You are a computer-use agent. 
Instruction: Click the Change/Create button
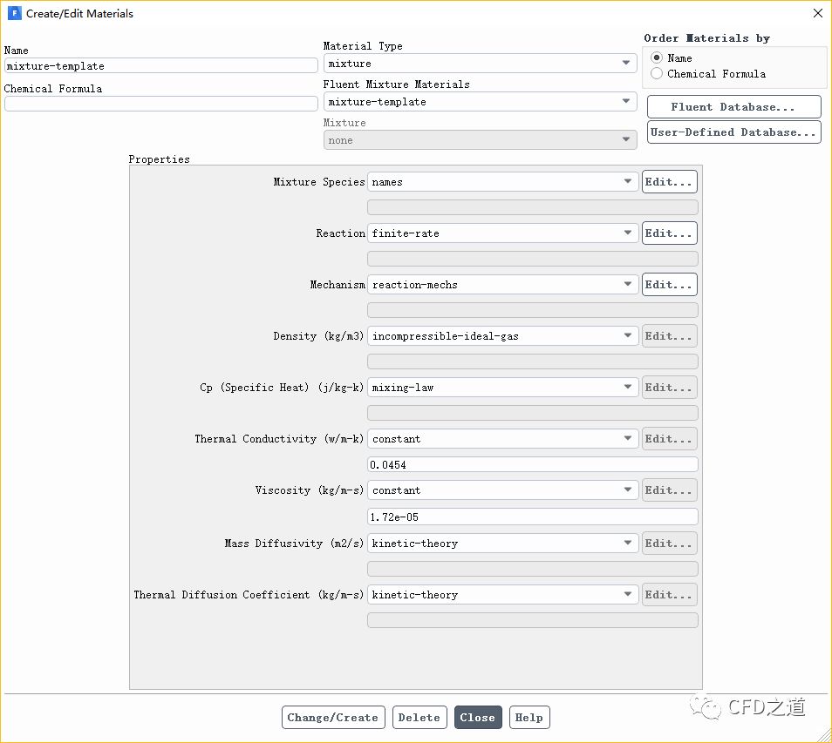pyautogui.click(x=332, y=718)
